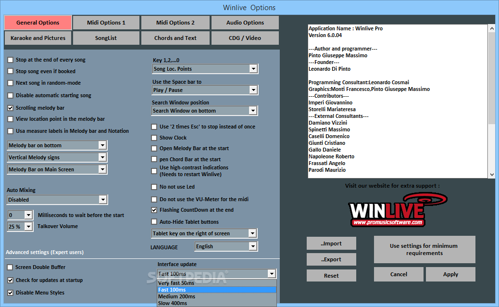Enable Open Melody Bar at the start
Screen dimensions: 499x307
[154, 148]
